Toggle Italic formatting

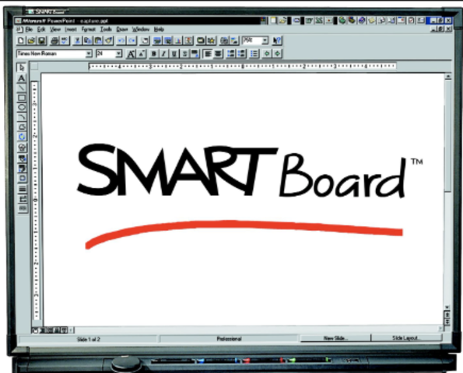163,54
